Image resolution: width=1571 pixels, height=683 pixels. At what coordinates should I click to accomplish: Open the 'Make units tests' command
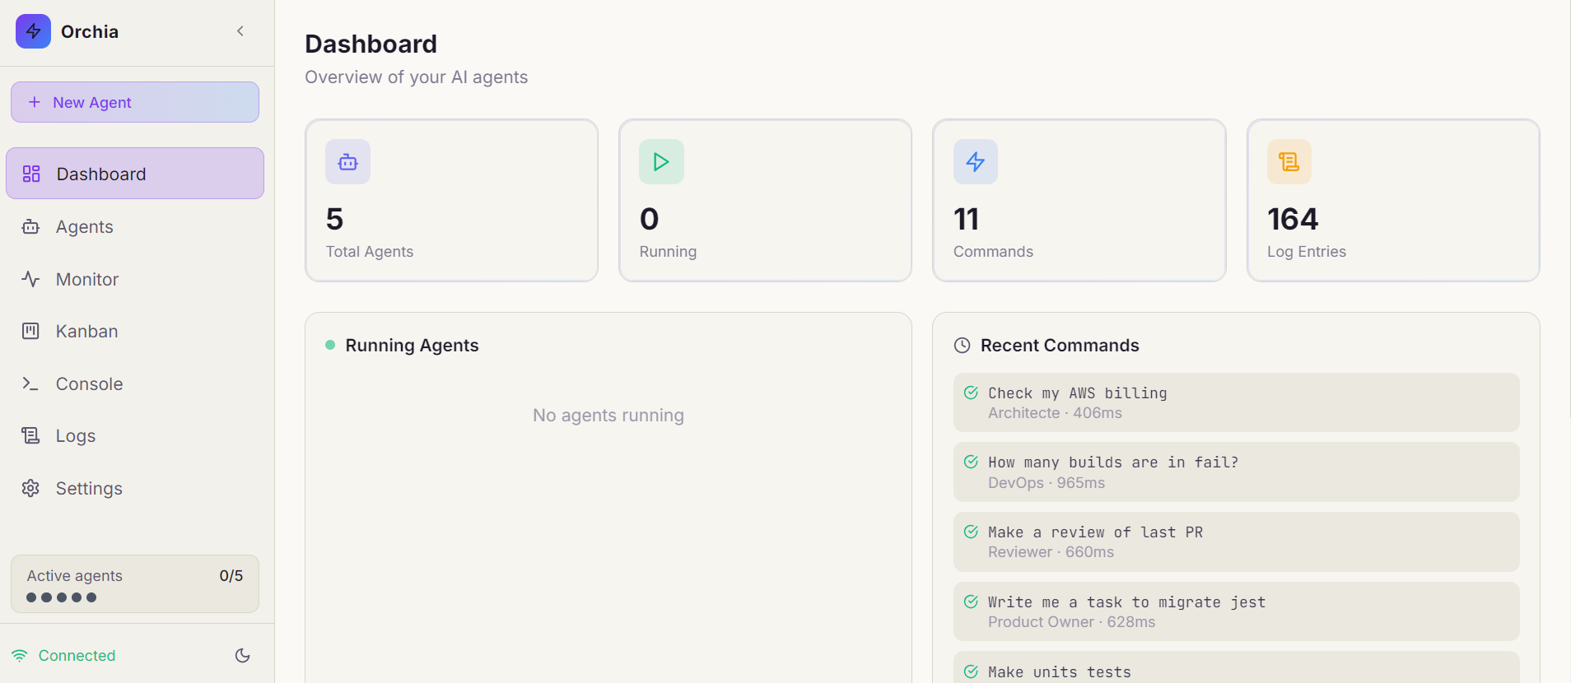(x=1236, y=667)
